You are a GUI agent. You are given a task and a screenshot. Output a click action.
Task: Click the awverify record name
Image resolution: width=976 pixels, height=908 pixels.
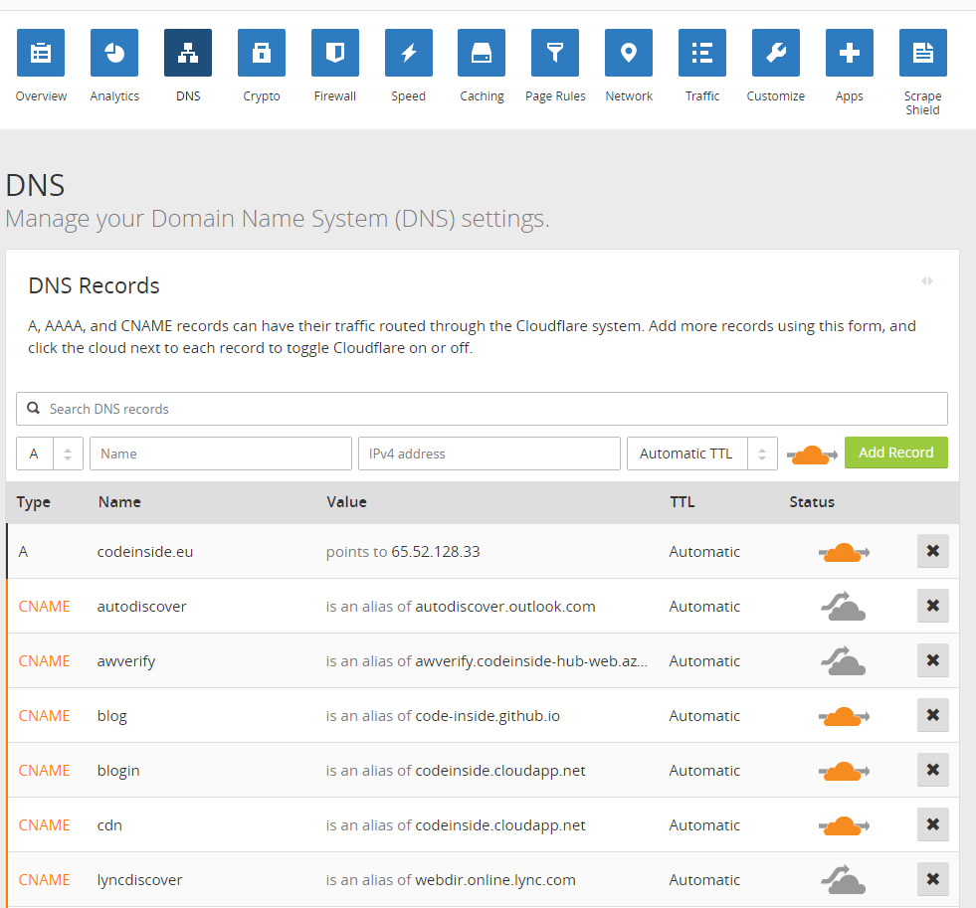click(x=126, y=661)
